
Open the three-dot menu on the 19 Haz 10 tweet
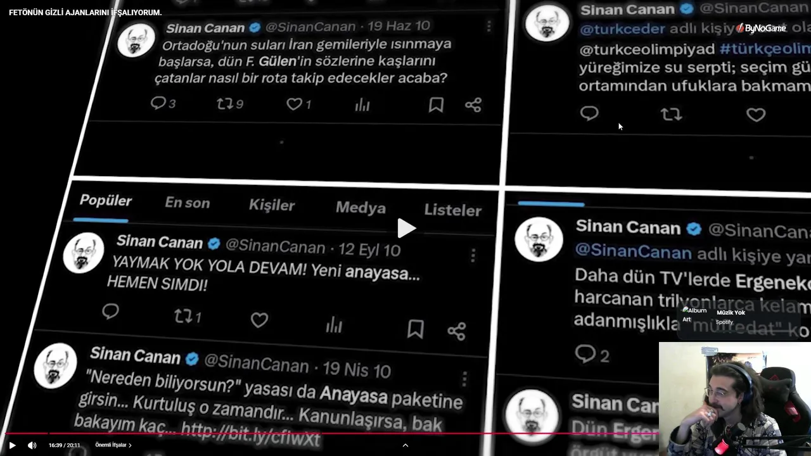coord(489,27)
